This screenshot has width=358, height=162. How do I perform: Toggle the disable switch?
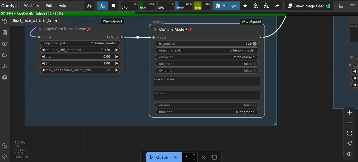[x=254, y=105]
